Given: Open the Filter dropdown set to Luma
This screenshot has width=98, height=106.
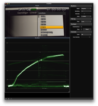Looking at the screenshot, I should [x=86, y=21].
